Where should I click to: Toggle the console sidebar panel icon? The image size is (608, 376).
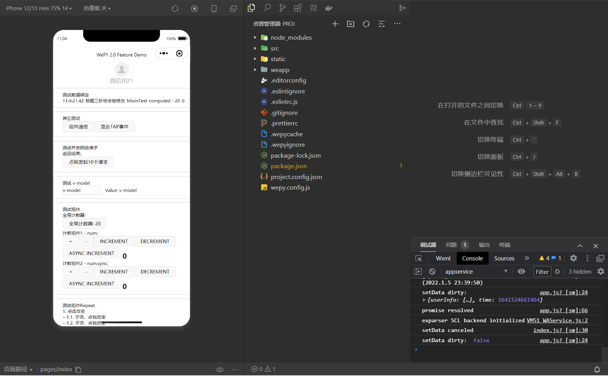(x=418, y=272)
